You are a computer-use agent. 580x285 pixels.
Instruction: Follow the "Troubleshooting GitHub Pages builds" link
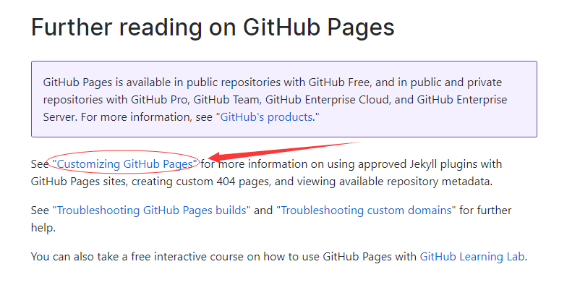[x=152, y=210]
